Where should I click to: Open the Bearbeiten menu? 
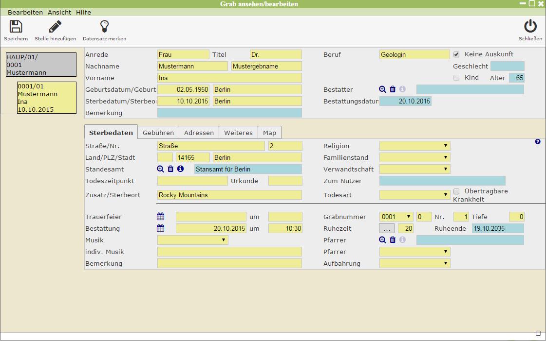(x=25, y=12)
